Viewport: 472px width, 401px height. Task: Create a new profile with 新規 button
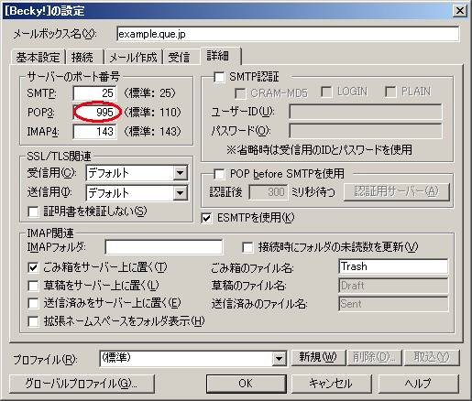[318, 357]
